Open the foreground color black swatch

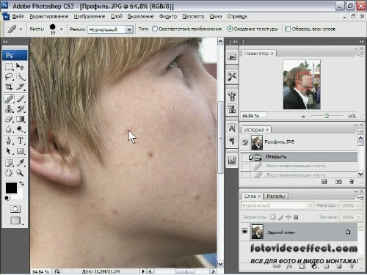click(x=11, y=188)
